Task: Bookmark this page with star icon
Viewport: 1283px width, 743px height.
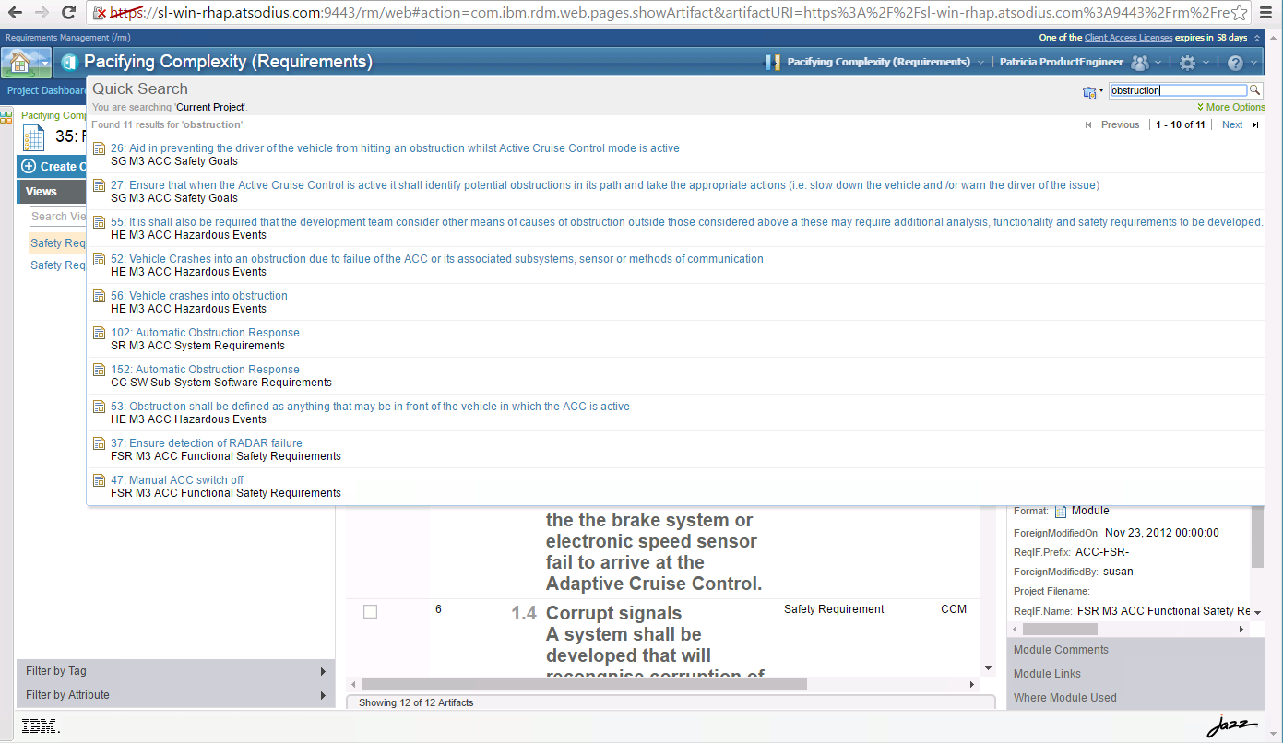Action: [x=1239, y=13]
